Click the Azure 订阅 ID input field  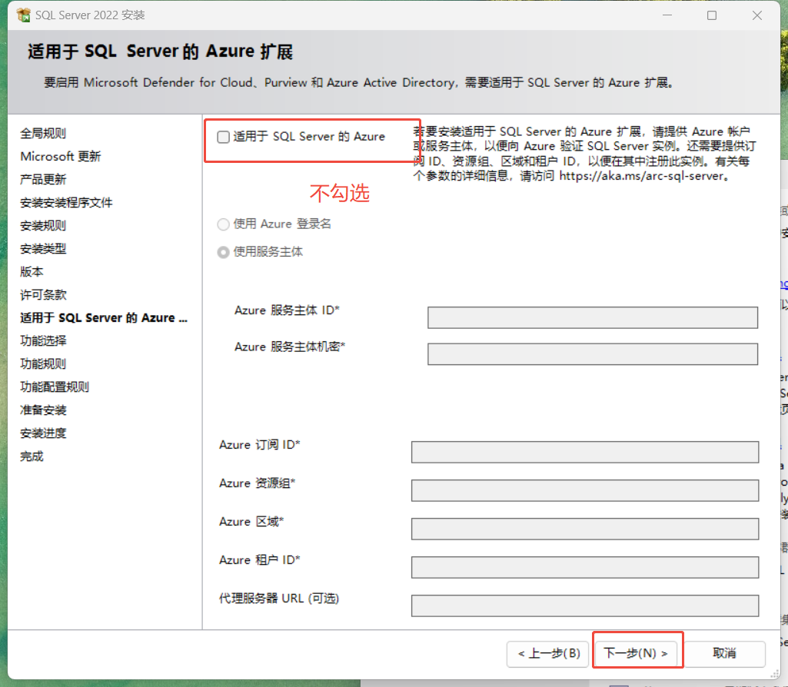tap(584, 452)
